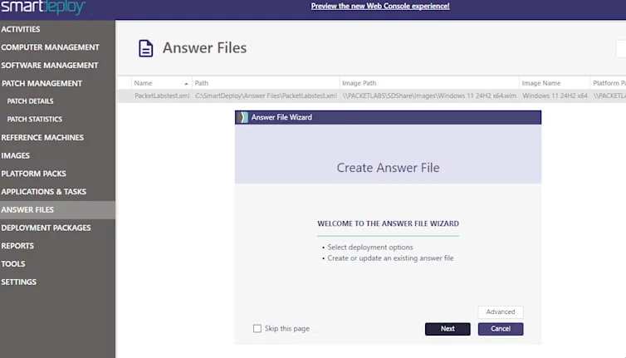Select Answer Files in sidebar
This screenshot has height=358, width=626.
[x=57, y=210]
